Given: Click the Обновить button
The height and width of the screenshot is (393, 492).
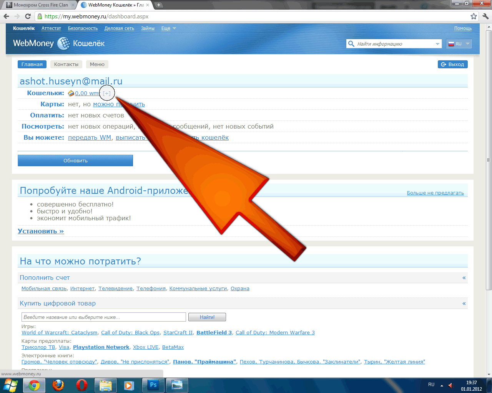Looking at the screenshot, I should tap(75, 160).
